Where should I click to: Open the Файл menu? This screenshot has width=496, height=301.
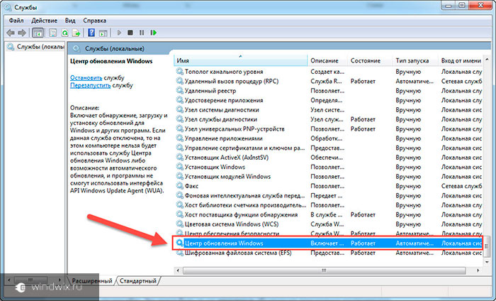tap(16, 21)
